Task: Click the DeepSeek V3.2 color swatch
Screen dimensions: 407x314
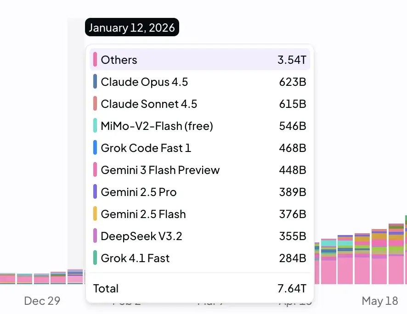Action: coord(95,235)
